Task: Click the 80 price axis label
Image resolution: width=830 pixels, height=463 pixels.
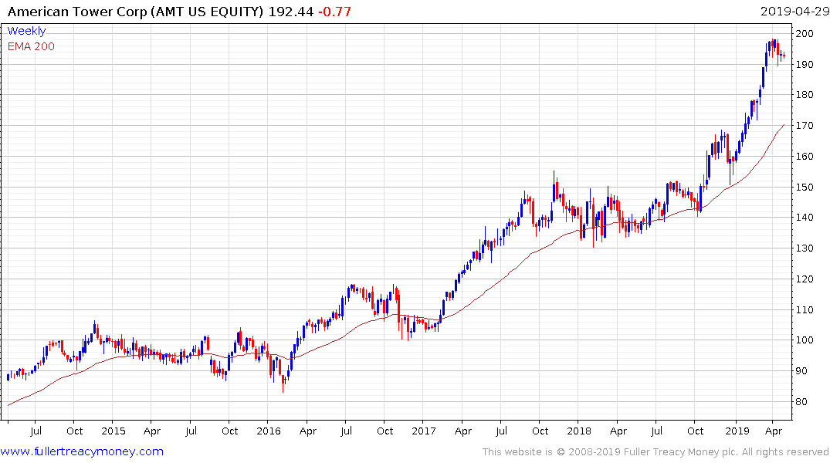Action: click(801, 401)
